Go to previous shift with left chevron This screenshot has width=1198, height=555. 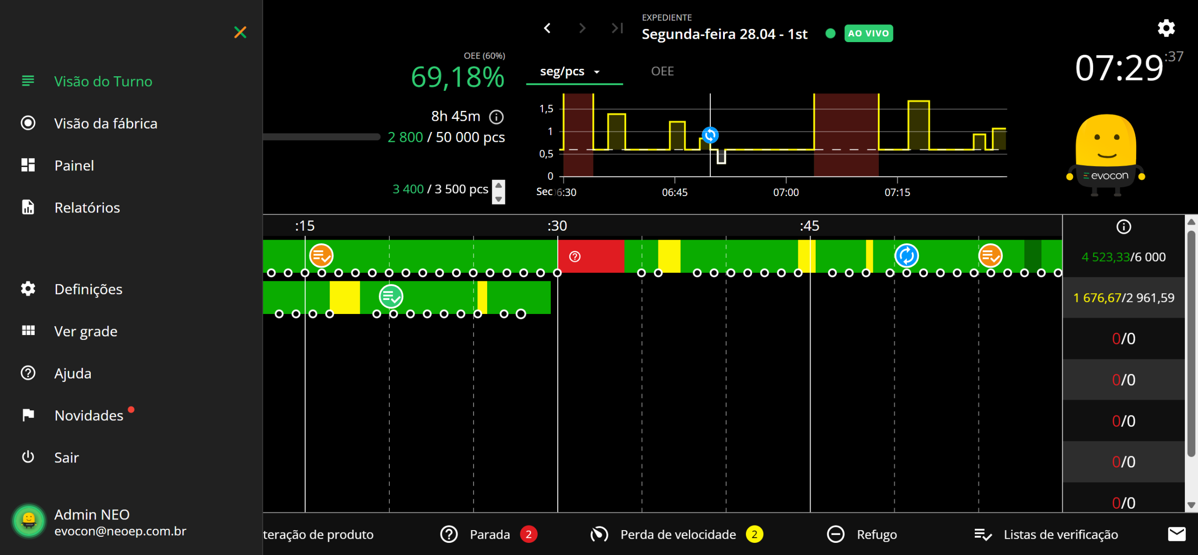tap(547, 28)
